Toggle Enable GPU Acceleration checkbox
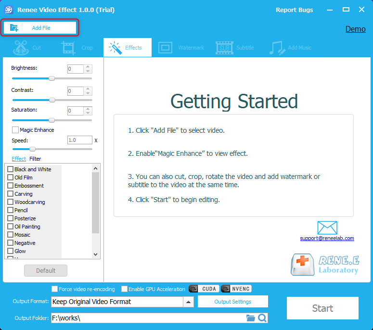Viewport: 373px width, 330px height. [125, 289]
